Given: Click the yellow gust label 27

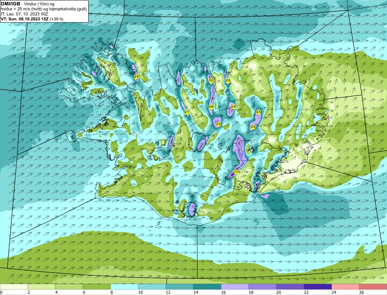Looking at the screenshot, I should [187, 112].
